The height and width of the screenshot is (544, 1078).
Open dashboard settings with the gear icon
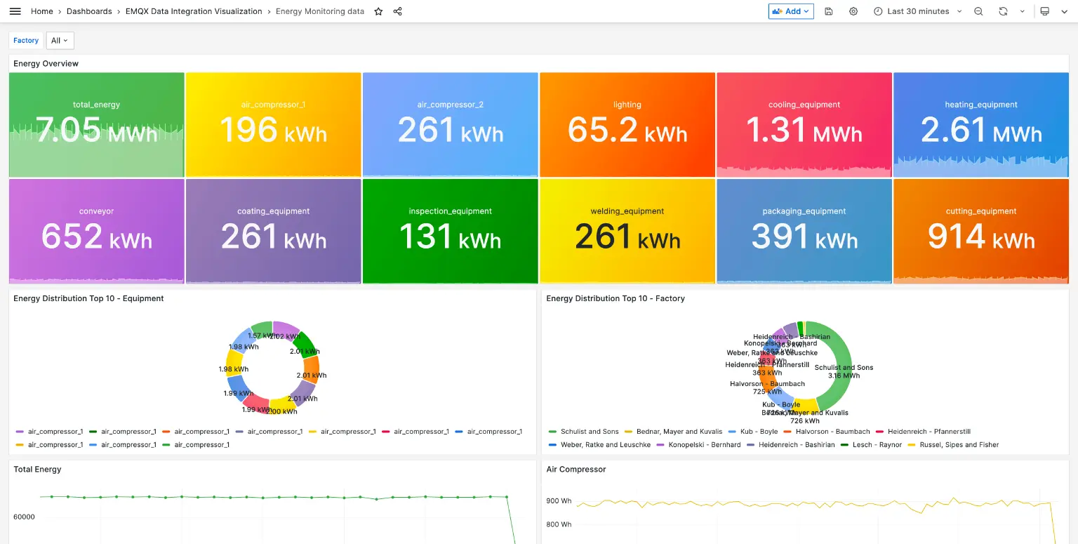point(853,11)
